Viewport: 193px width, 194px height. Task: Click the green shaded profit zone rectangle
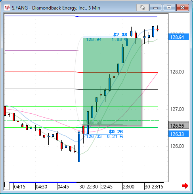(112, 81)
